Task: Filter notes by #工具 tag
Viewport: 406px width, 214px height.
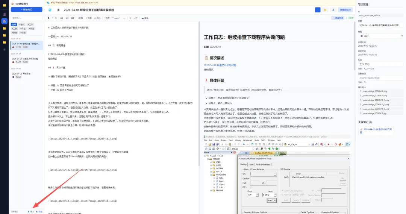Action: pos(15,29)
